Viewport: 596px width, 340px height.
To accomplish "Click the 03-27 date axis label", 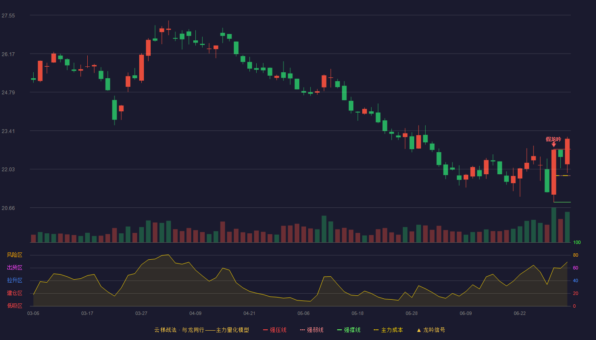I will (141, 313).
